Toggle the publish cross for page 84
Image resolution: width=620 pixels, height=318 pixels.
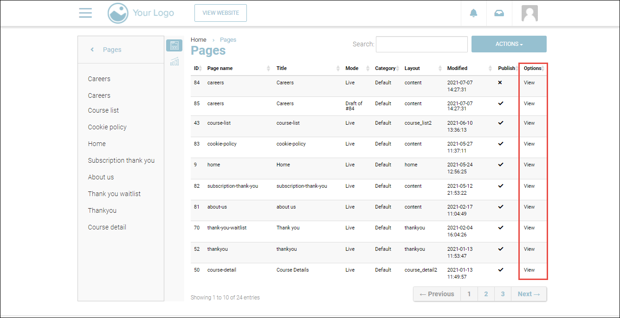click(x=500, y=83)
